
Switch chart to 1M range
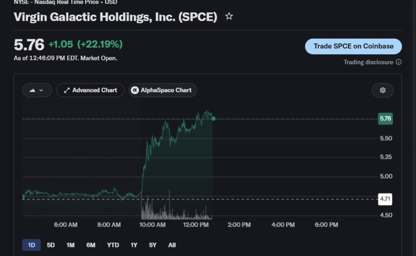point(70,245)
